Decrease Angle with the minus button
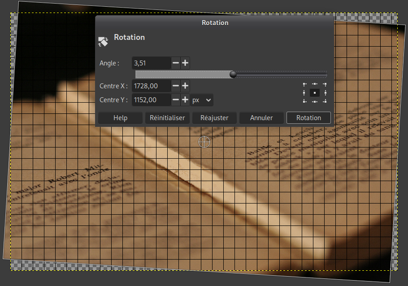 (176, 63)
